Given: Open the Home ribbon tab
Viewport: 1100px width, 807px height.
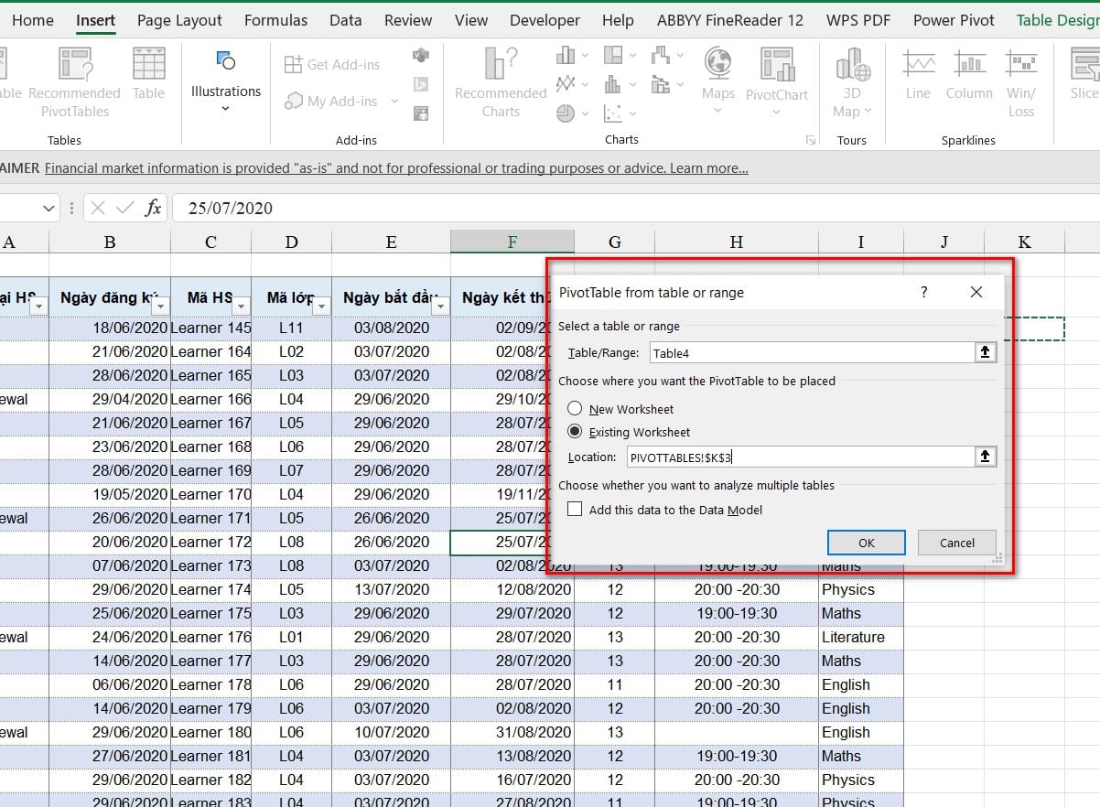Looking at the screenshot, I should [33, 20].
